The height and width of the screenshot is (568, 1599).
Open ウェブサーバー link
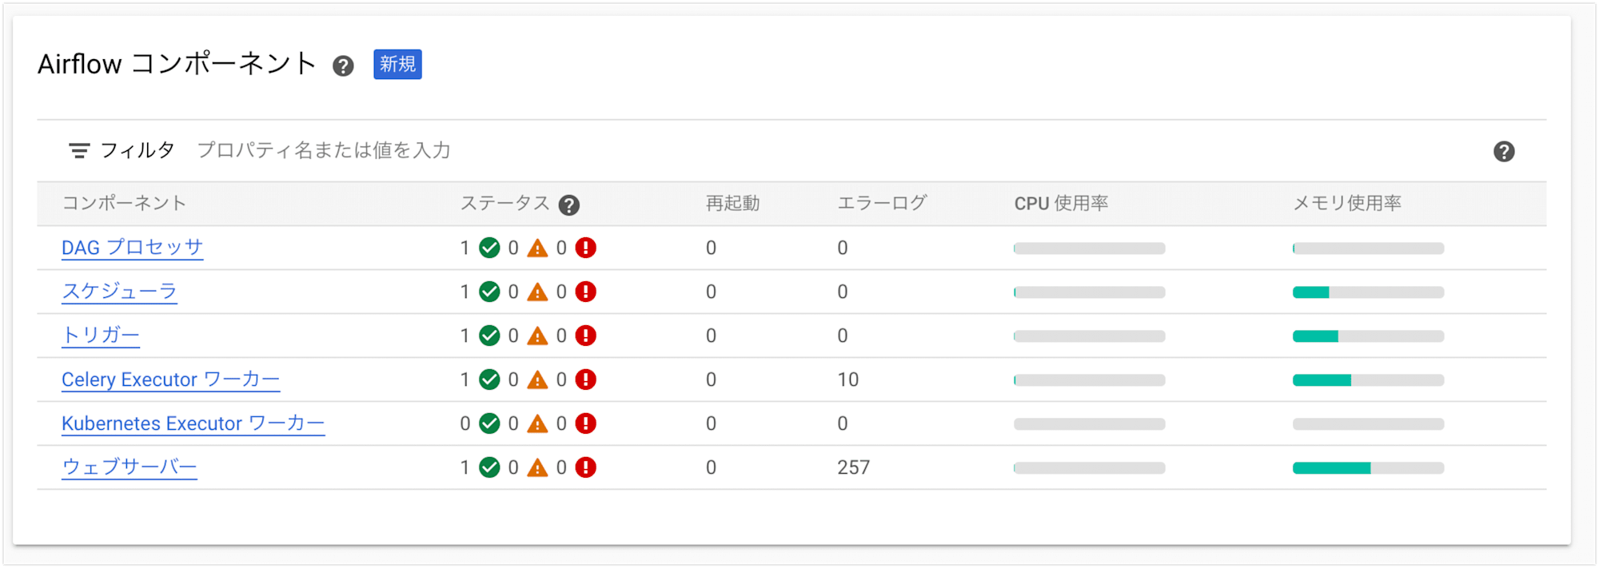click(130, 467)
